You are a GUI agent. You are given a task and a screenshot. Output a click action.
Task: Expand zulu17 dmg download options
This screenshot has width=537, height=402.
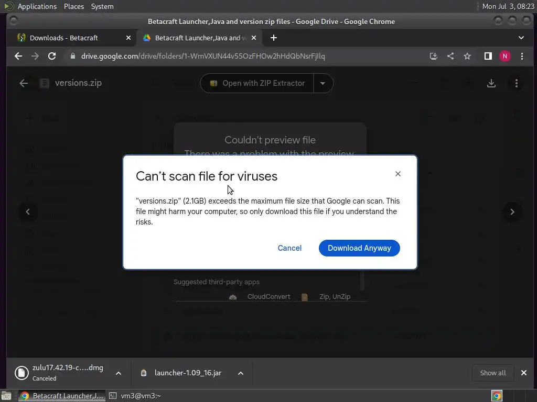pyautogui.click(x=119, y=373)
